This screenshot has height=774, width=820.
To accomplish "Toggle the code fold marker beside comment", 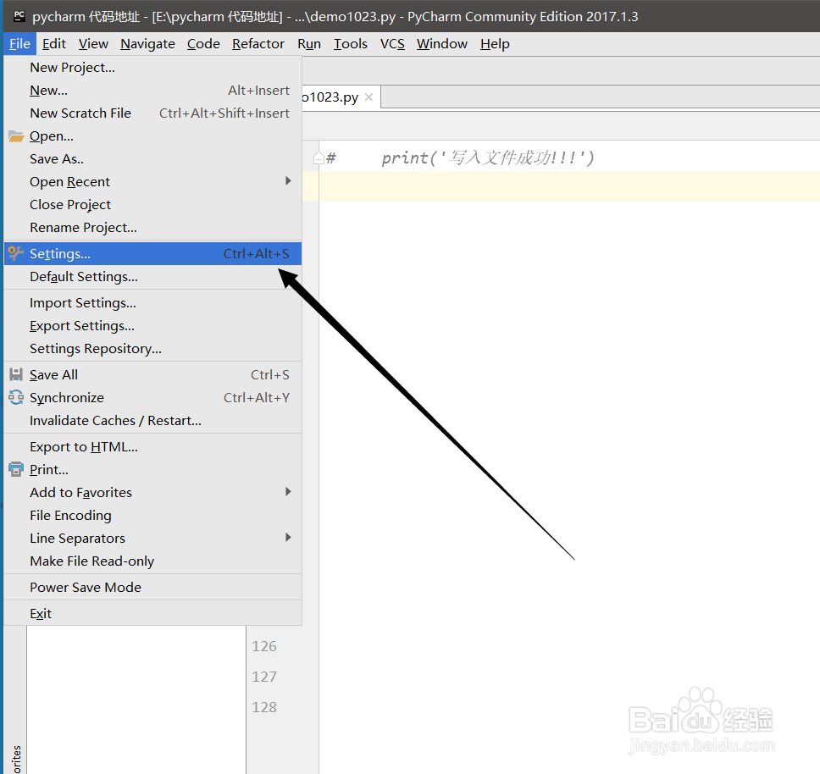I will [x=319, y=158].
